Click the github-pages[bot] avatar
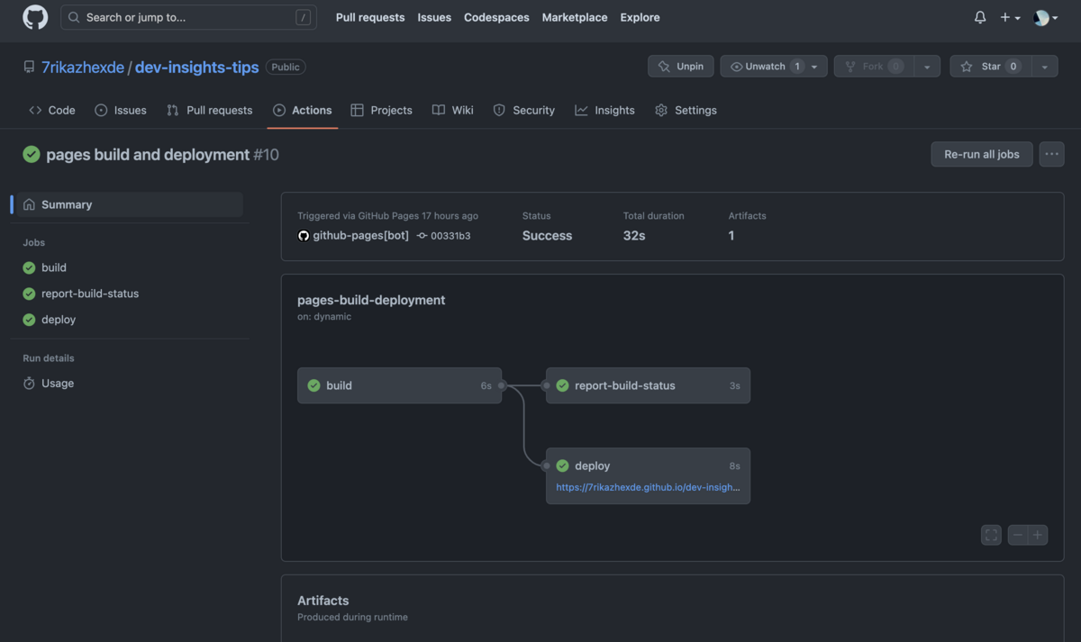Screen dimensions: 1081x642 (x=304, y=235)
